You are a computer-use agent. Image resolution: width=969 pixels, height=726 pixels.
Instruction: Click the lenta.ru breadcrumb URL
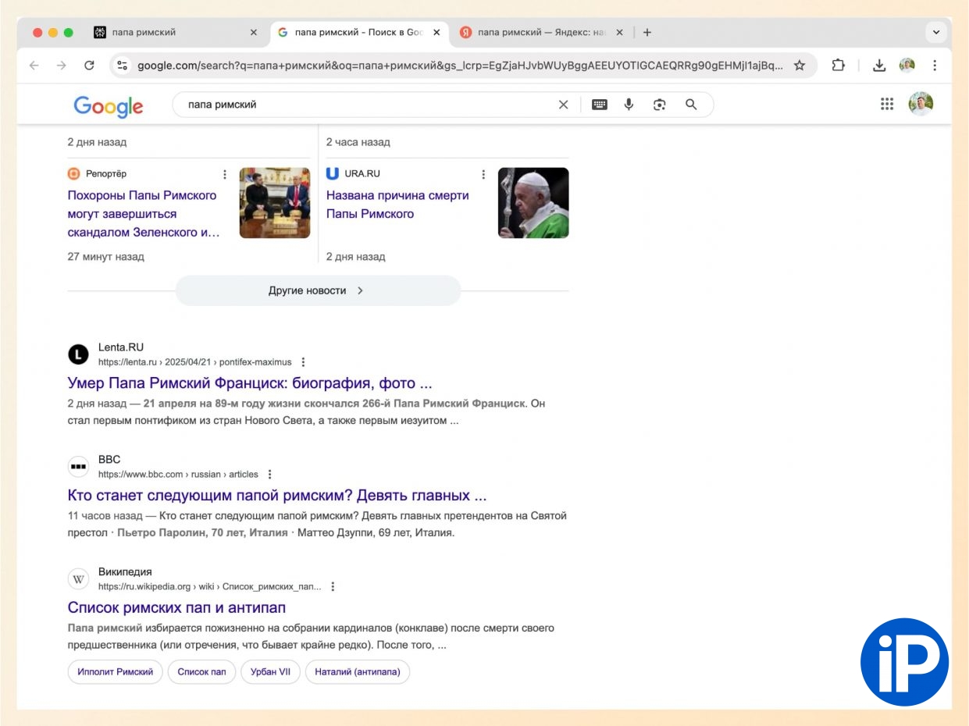194,362
